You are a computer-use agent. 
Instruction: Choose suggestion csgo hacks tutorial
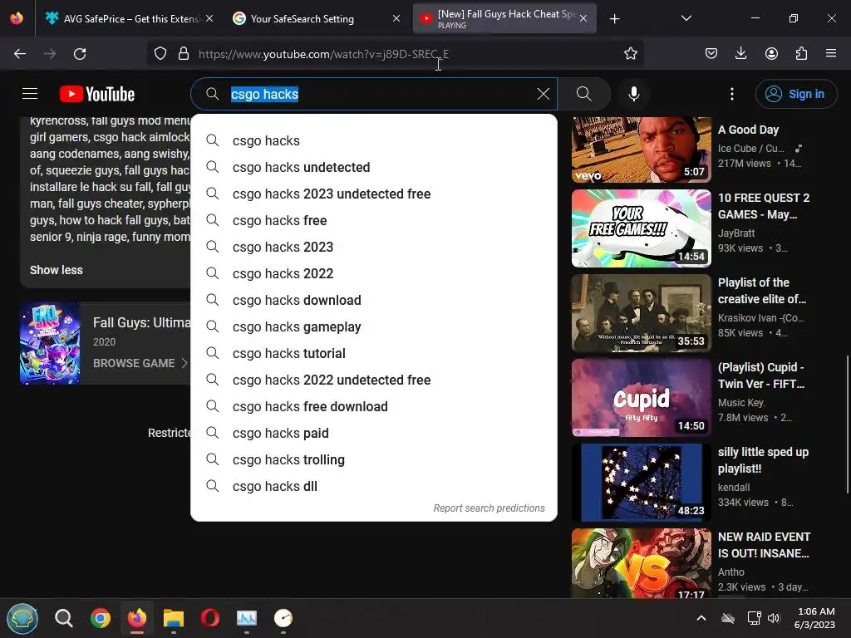374,353
